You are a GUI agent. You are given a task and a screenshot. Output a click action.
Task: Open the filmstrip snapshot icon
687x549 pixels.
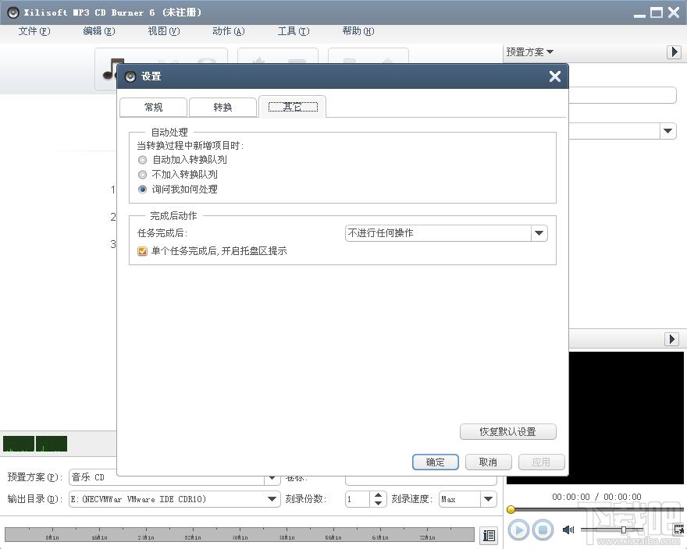pyautogui.click(x=679, y=530)
